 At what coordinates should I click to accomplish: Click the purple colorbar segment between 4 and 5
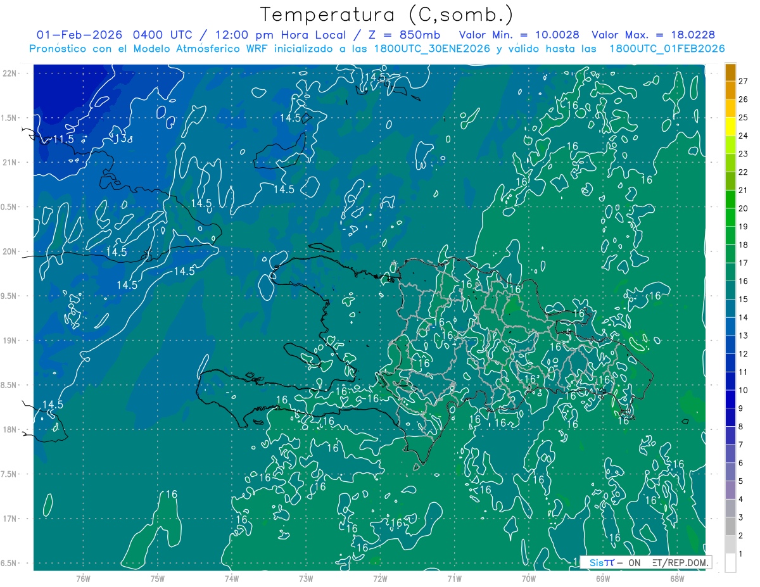click(x=730, y=490)
